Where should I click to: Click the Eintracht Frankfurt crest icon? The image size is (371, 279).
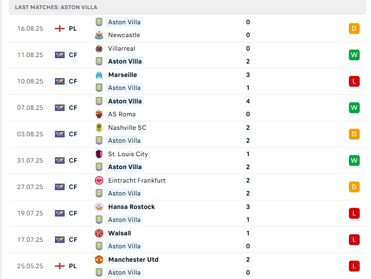(x=99, y=180)
